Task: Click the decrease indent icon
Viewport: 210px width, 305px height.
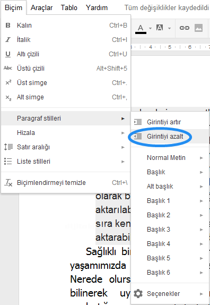Action: (138, 137)
